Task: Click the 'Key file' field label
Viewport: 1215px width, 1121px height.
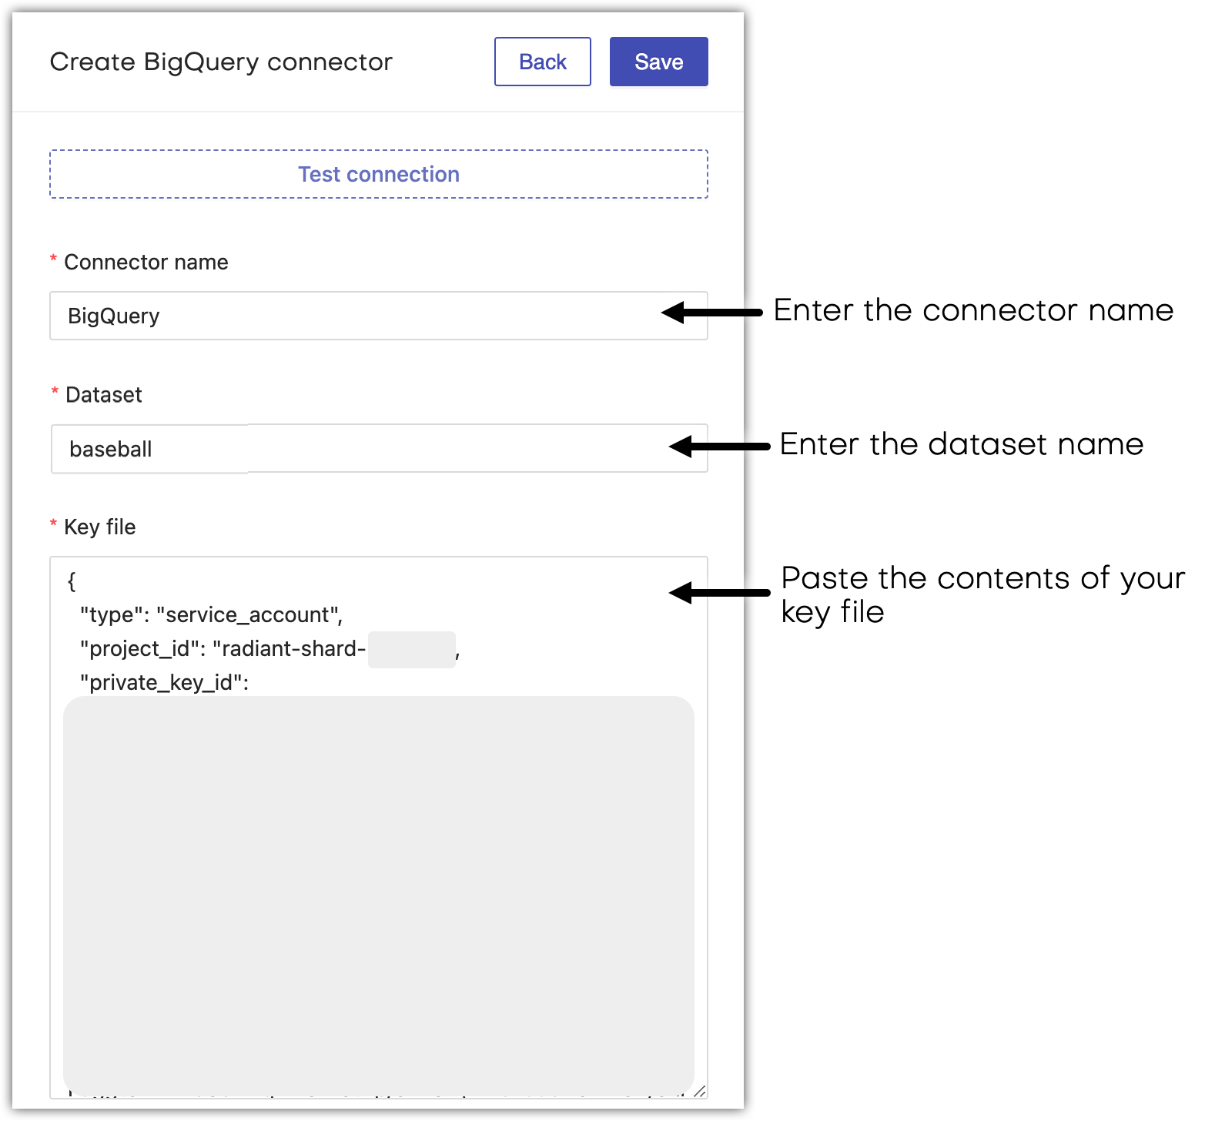Action: coord(100,527)
